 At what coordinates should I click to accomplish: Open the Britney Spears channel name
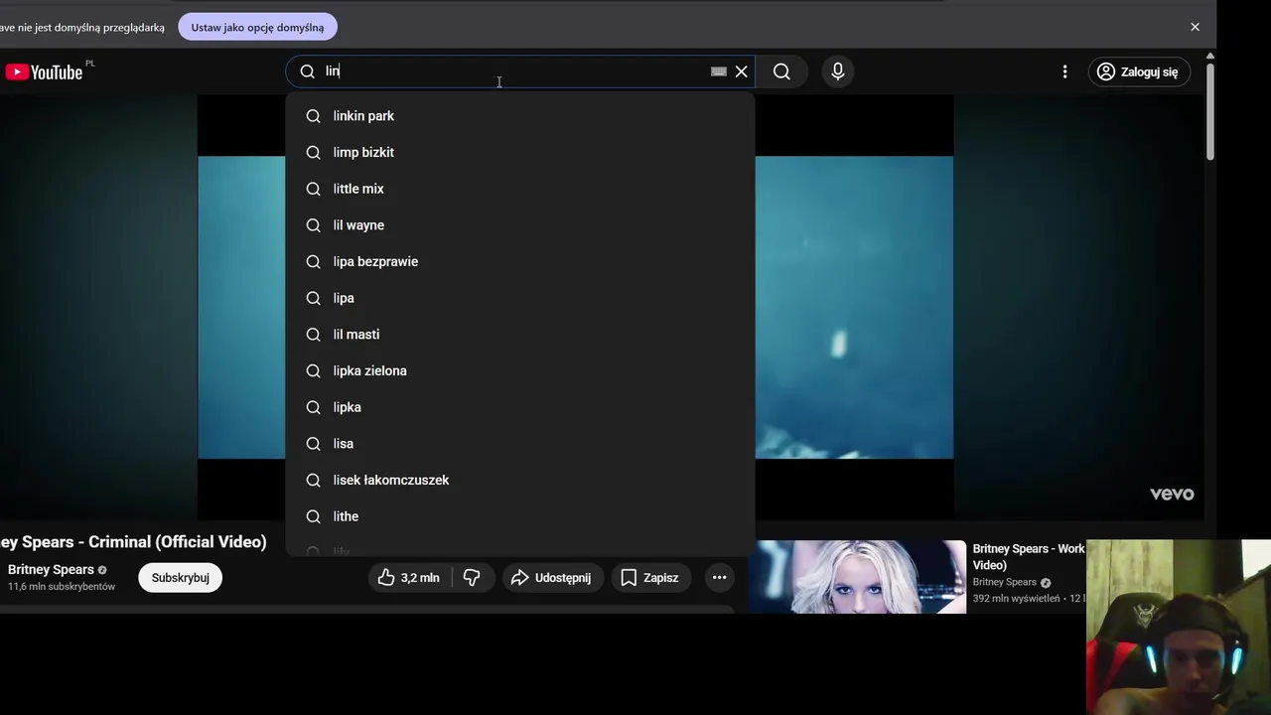click(51, 569)
